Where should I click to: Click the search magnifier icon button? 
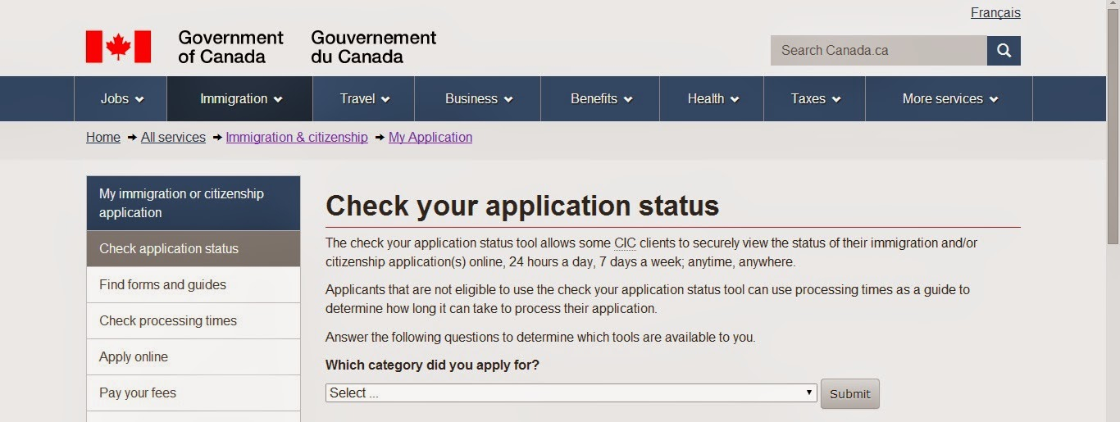[x=1004, y=51]
